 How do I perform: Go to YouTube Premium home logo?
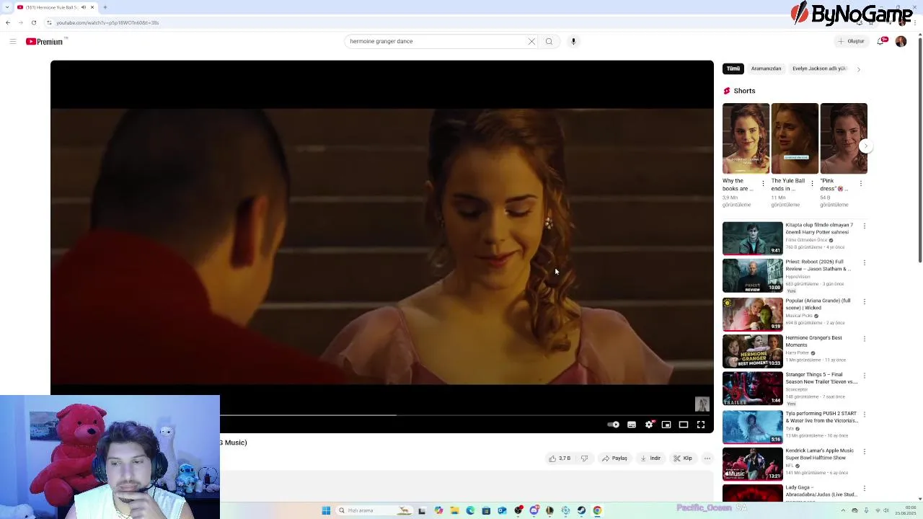click(x=45, y=41)
